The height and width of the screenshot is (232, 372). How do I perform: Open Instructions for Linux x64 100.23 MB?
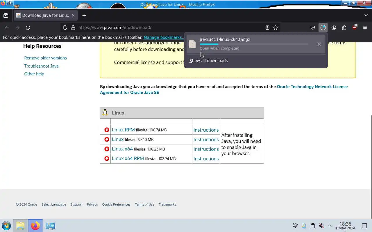(206, 149)
